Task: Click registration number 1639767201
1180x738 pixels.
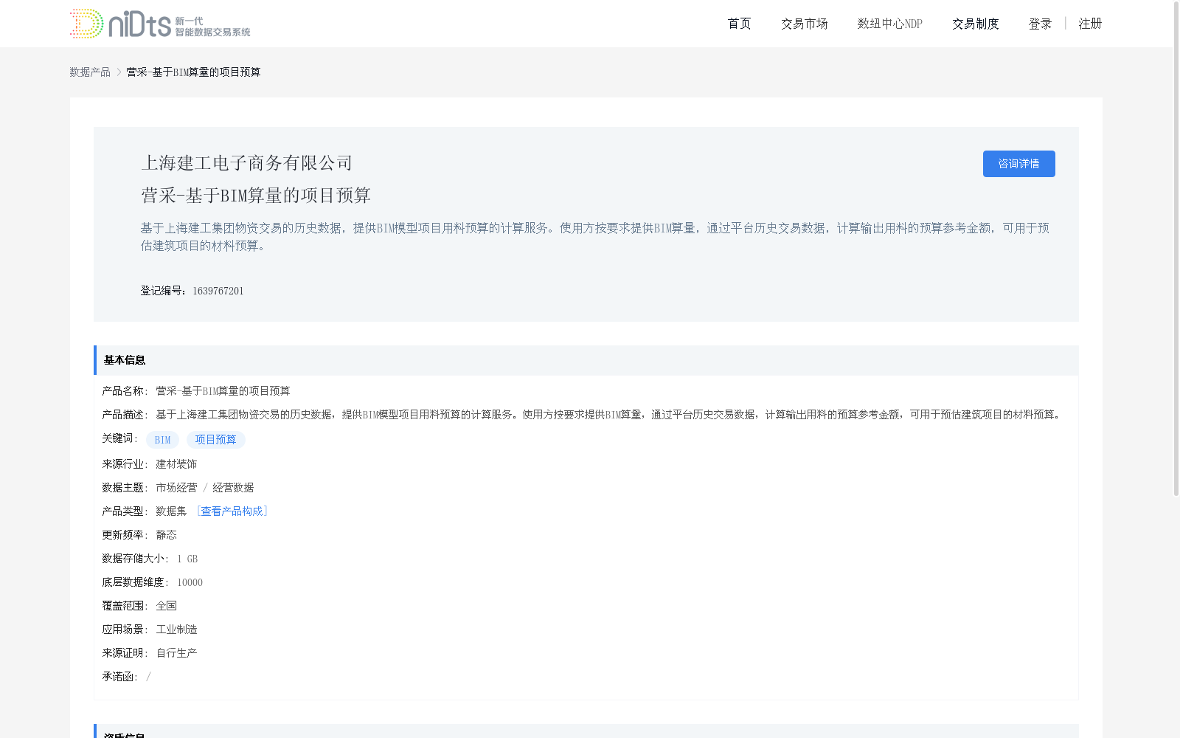Action: (x=218, y=291)
